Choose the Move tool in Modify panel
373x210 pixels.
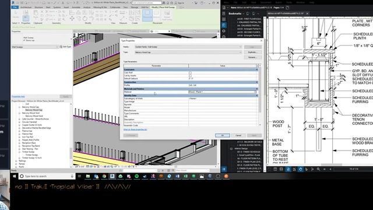[72, 18]
